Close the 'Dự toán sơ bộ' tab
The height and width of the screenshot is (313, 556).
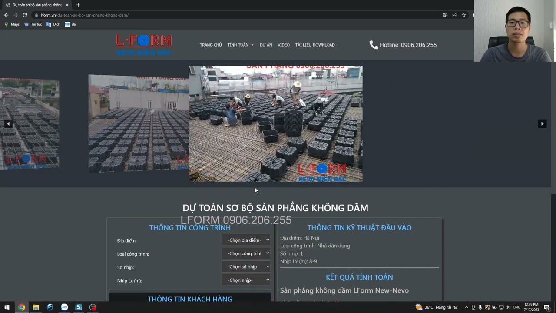67,5
